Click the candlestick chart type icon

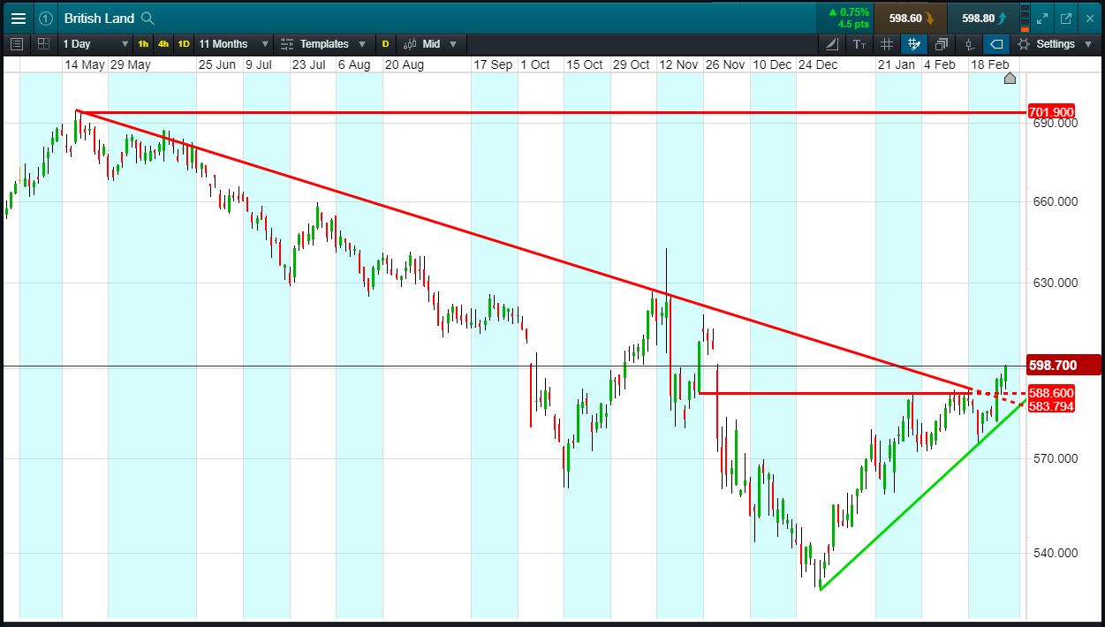[x=410, y=43]
